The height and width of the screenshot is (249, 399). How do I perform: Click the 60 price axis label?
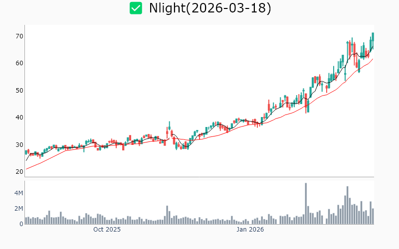click(19, 63)
